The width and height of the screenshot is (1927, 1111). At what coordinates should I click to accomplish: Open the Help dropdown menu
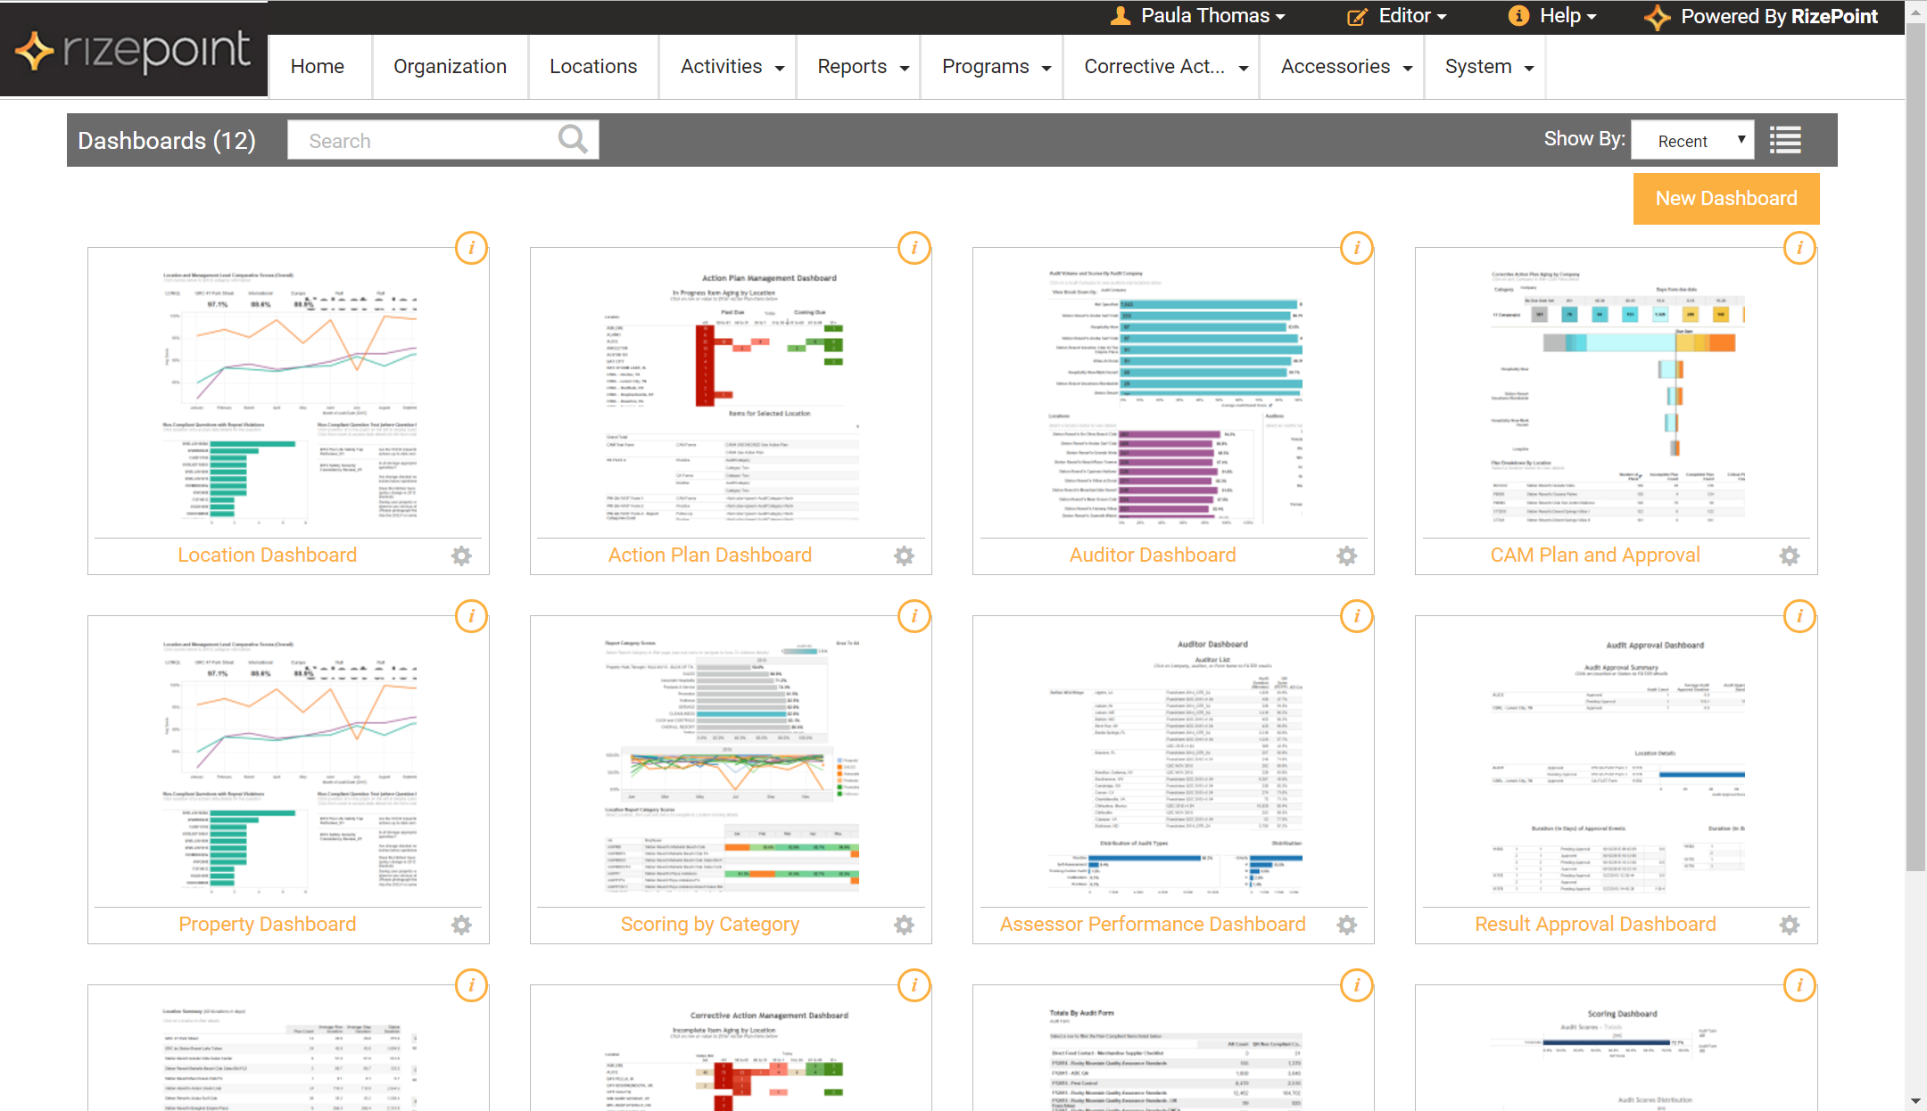[x=1552, y=16]
